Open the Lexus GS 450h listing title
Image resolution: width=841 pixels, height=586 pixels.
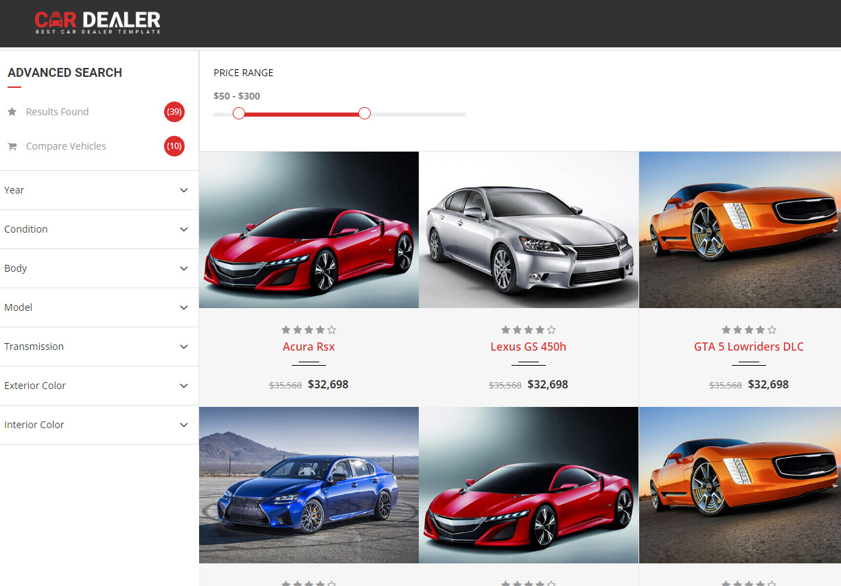(x=529, y=347)
